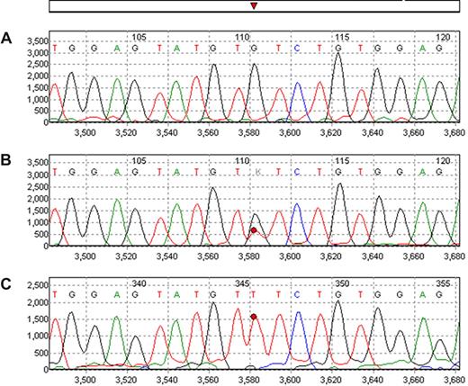Viewport: 468px width, 386px height.
Task: Click the 3,680 x-axis tick label in panel A
Action: [455, 132]
